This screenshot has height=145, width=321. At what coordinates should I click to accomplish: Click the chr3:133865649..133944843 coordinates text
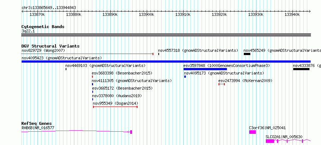click(x=49, y=8)
